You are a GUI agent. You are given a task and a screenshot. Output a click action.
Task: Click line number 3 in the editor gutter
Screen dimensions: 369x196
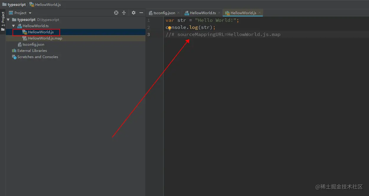(149, 34)
